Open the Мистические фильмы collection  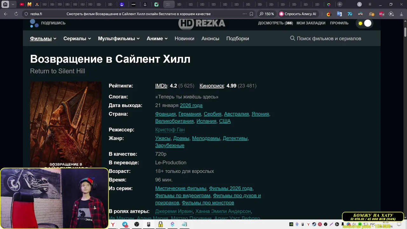(x=181, y=188)
